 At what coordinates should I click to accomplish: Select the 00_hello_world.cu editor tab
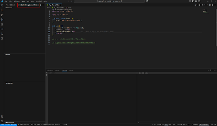pyautogui.click(x=54, y=5)
